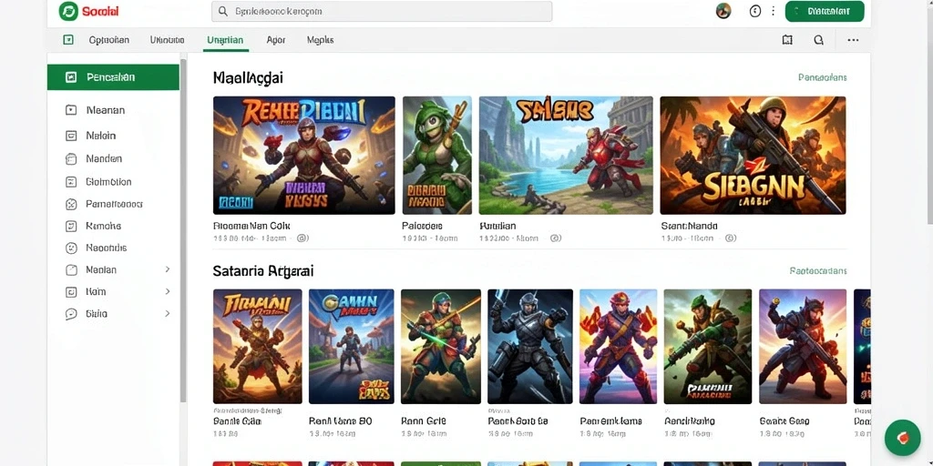Open the user avatar profile

click(723, 11)
